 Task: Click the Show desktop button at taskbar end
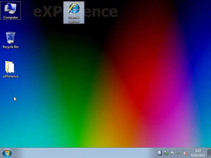(209, 153)
